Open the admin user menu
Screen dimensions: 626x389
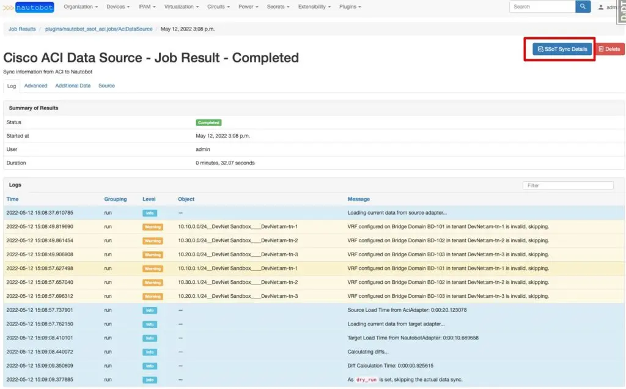(608, 7)
